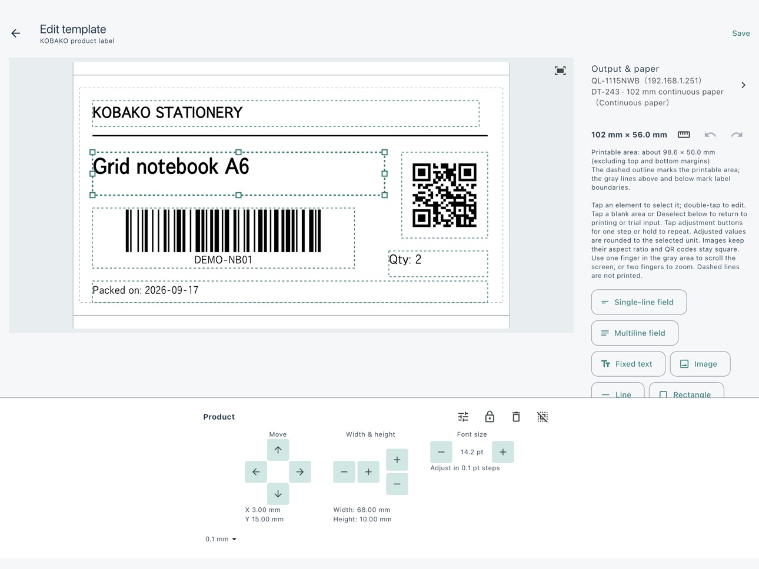Increase element width

coord(368,472)
